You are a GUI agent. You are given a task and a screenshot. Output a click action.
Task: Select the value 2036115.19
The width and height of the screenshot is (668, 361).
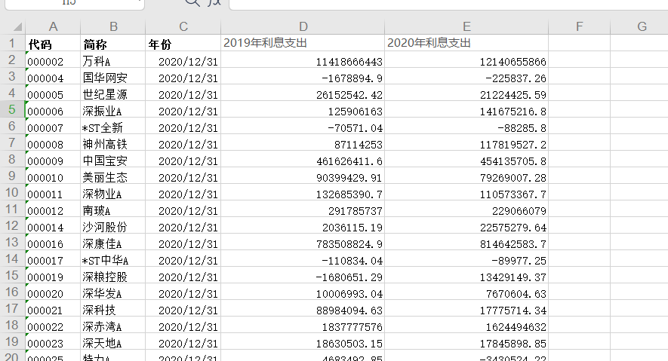(303, 225)
